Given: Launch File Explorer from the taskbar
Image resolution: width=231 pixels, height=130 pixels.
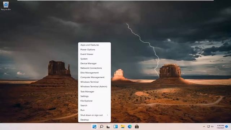Looking at the screenshot, I should point(123,127).
